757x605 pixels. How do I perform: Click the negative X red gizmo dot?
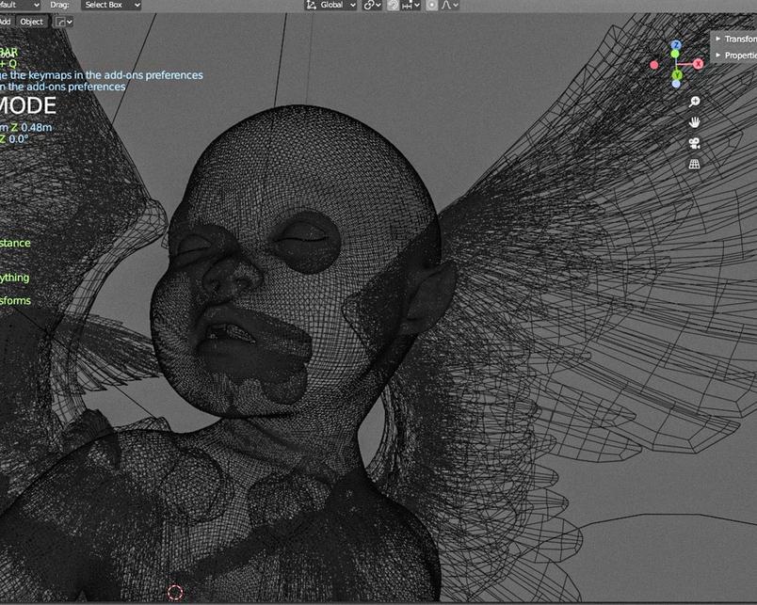654,65
